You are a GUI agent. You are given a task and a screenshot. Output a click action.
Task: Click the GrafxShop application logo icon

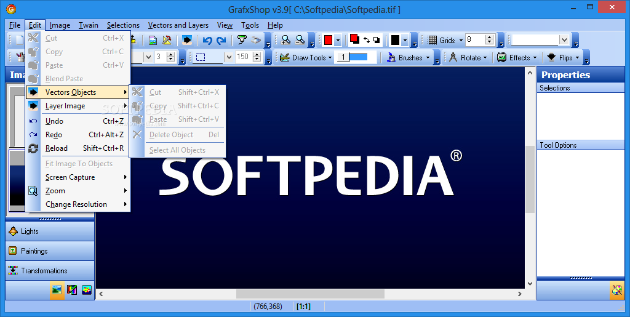tap(11, 9)
